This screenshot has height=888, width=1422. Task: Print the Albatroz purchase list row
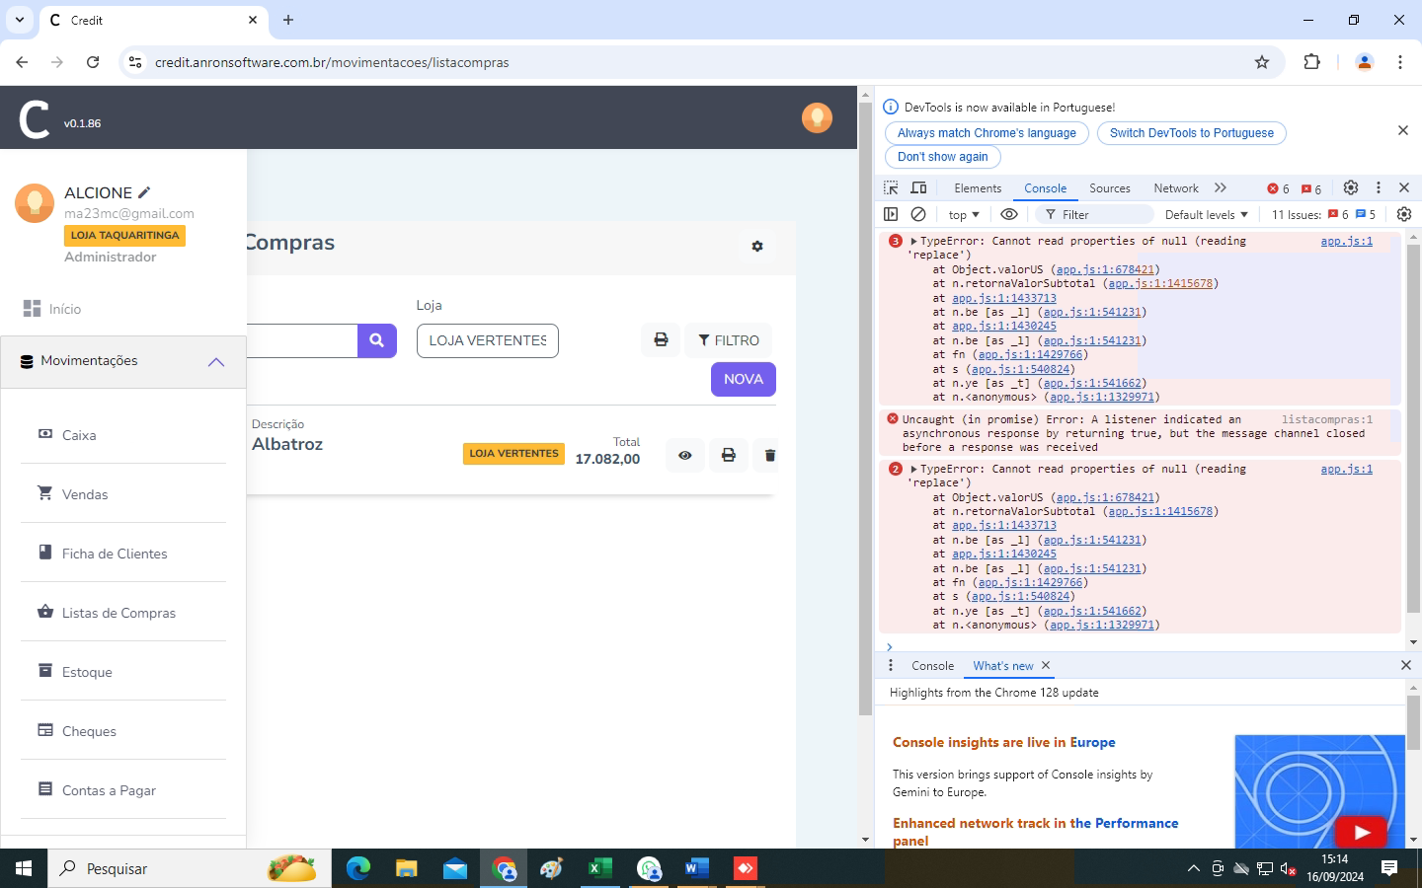pyautogui.click(x=728, y=455)
